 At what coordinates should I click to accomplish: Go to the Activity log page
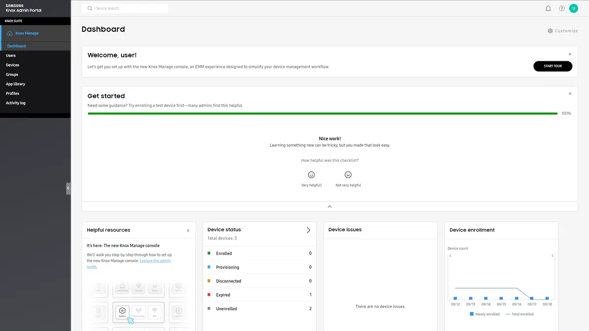[x=16, y=103]
